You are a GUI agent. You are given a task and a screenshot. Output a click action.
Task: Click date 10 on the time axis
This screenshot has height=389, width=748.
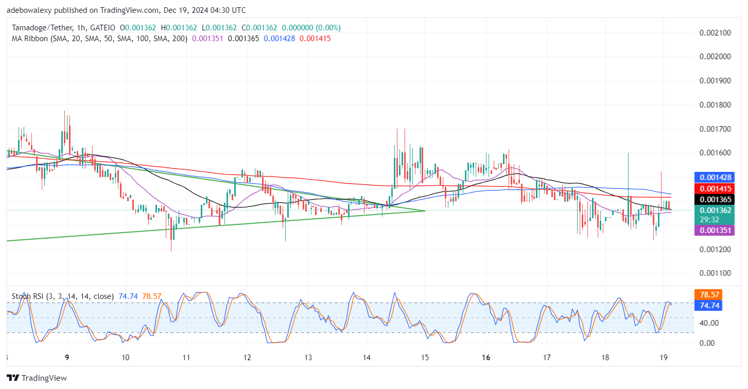coord(125,357)
